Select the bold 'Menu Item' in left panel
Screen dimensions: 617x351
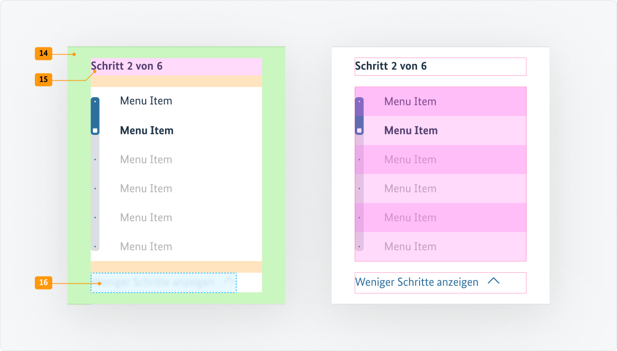pos(146,130)
